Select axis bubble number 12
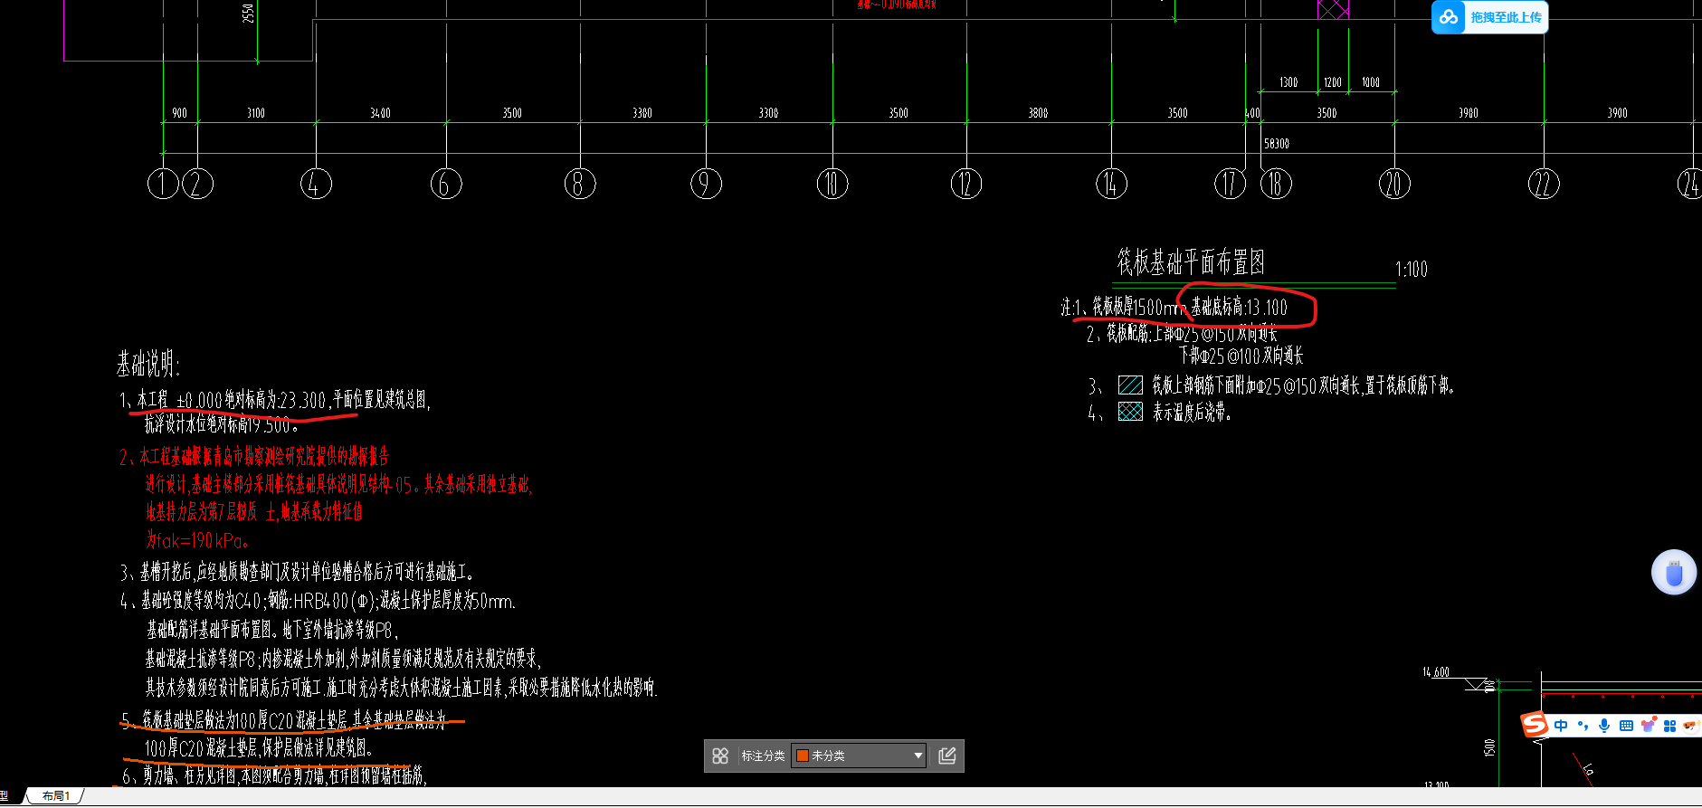Image resolution: width=1702 pixels, height=808 pixels. pos(966,184)
